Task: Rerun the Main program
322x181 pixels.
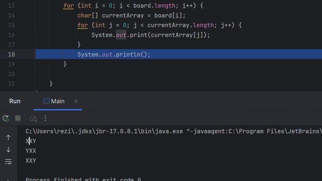Action: pyautogui.click(x=6, y=119)
